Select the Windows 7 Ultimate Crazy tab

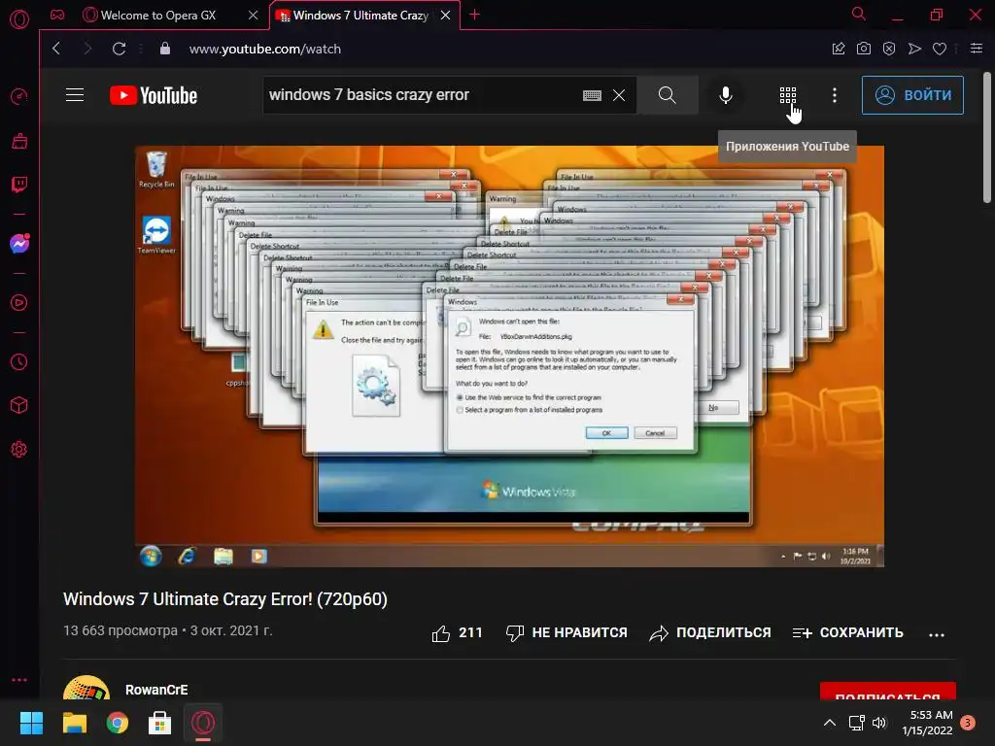[x=360, y=16]
